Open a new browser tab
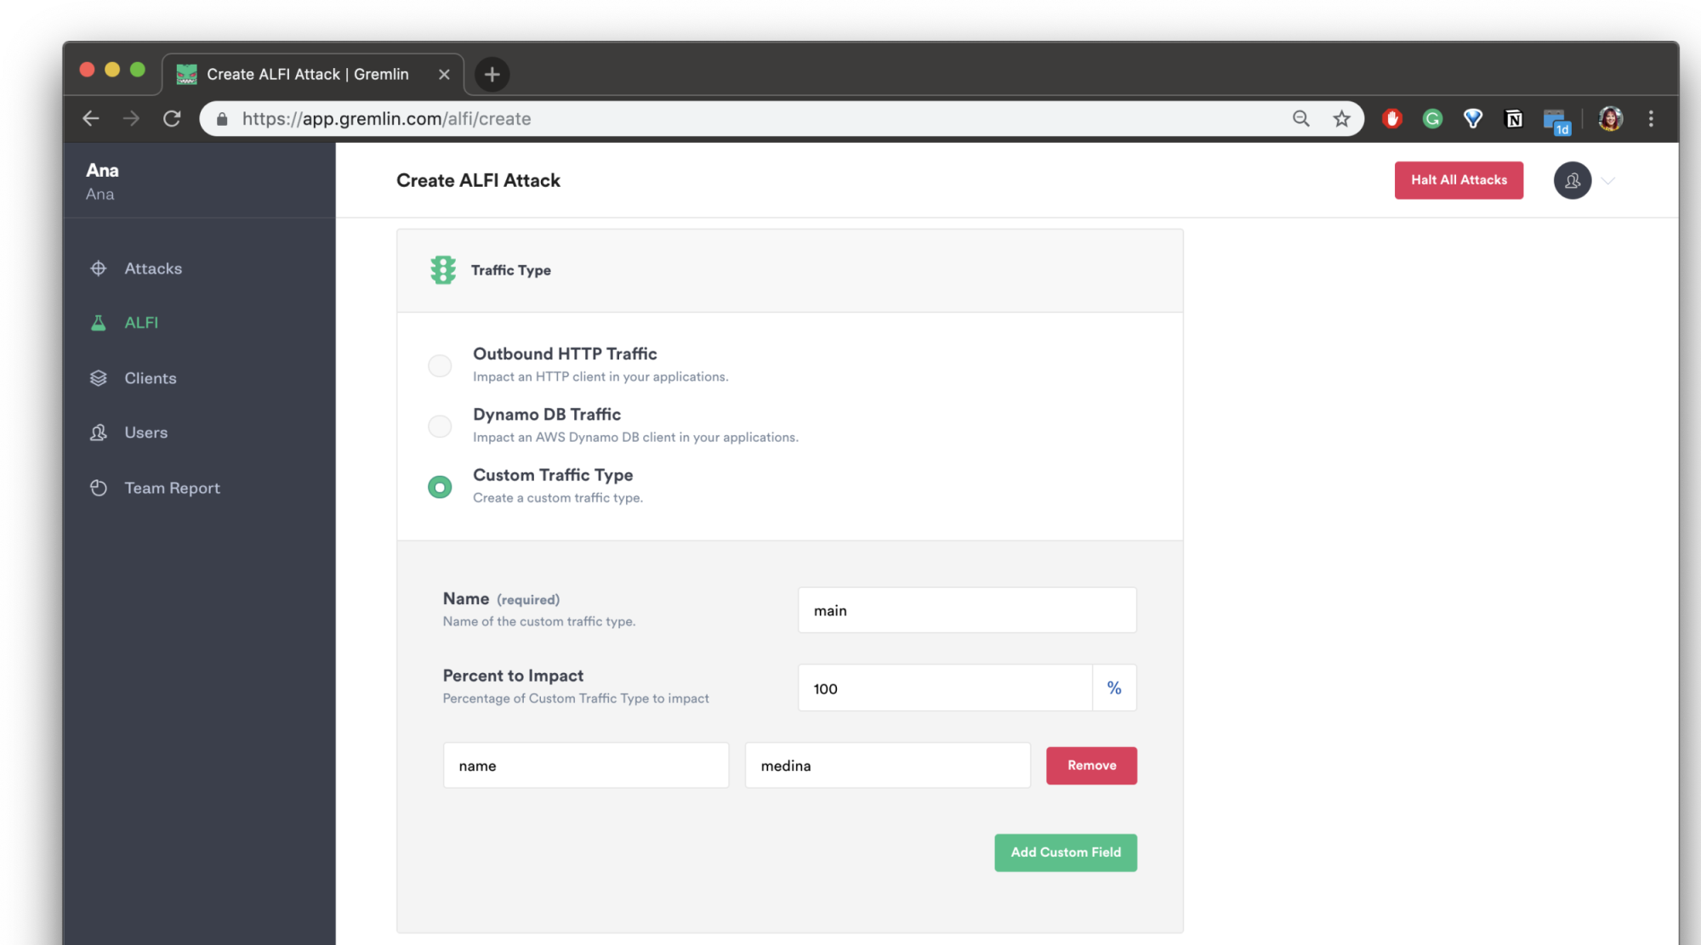This screenshot has width=1701, height=945. pos(492,74)
